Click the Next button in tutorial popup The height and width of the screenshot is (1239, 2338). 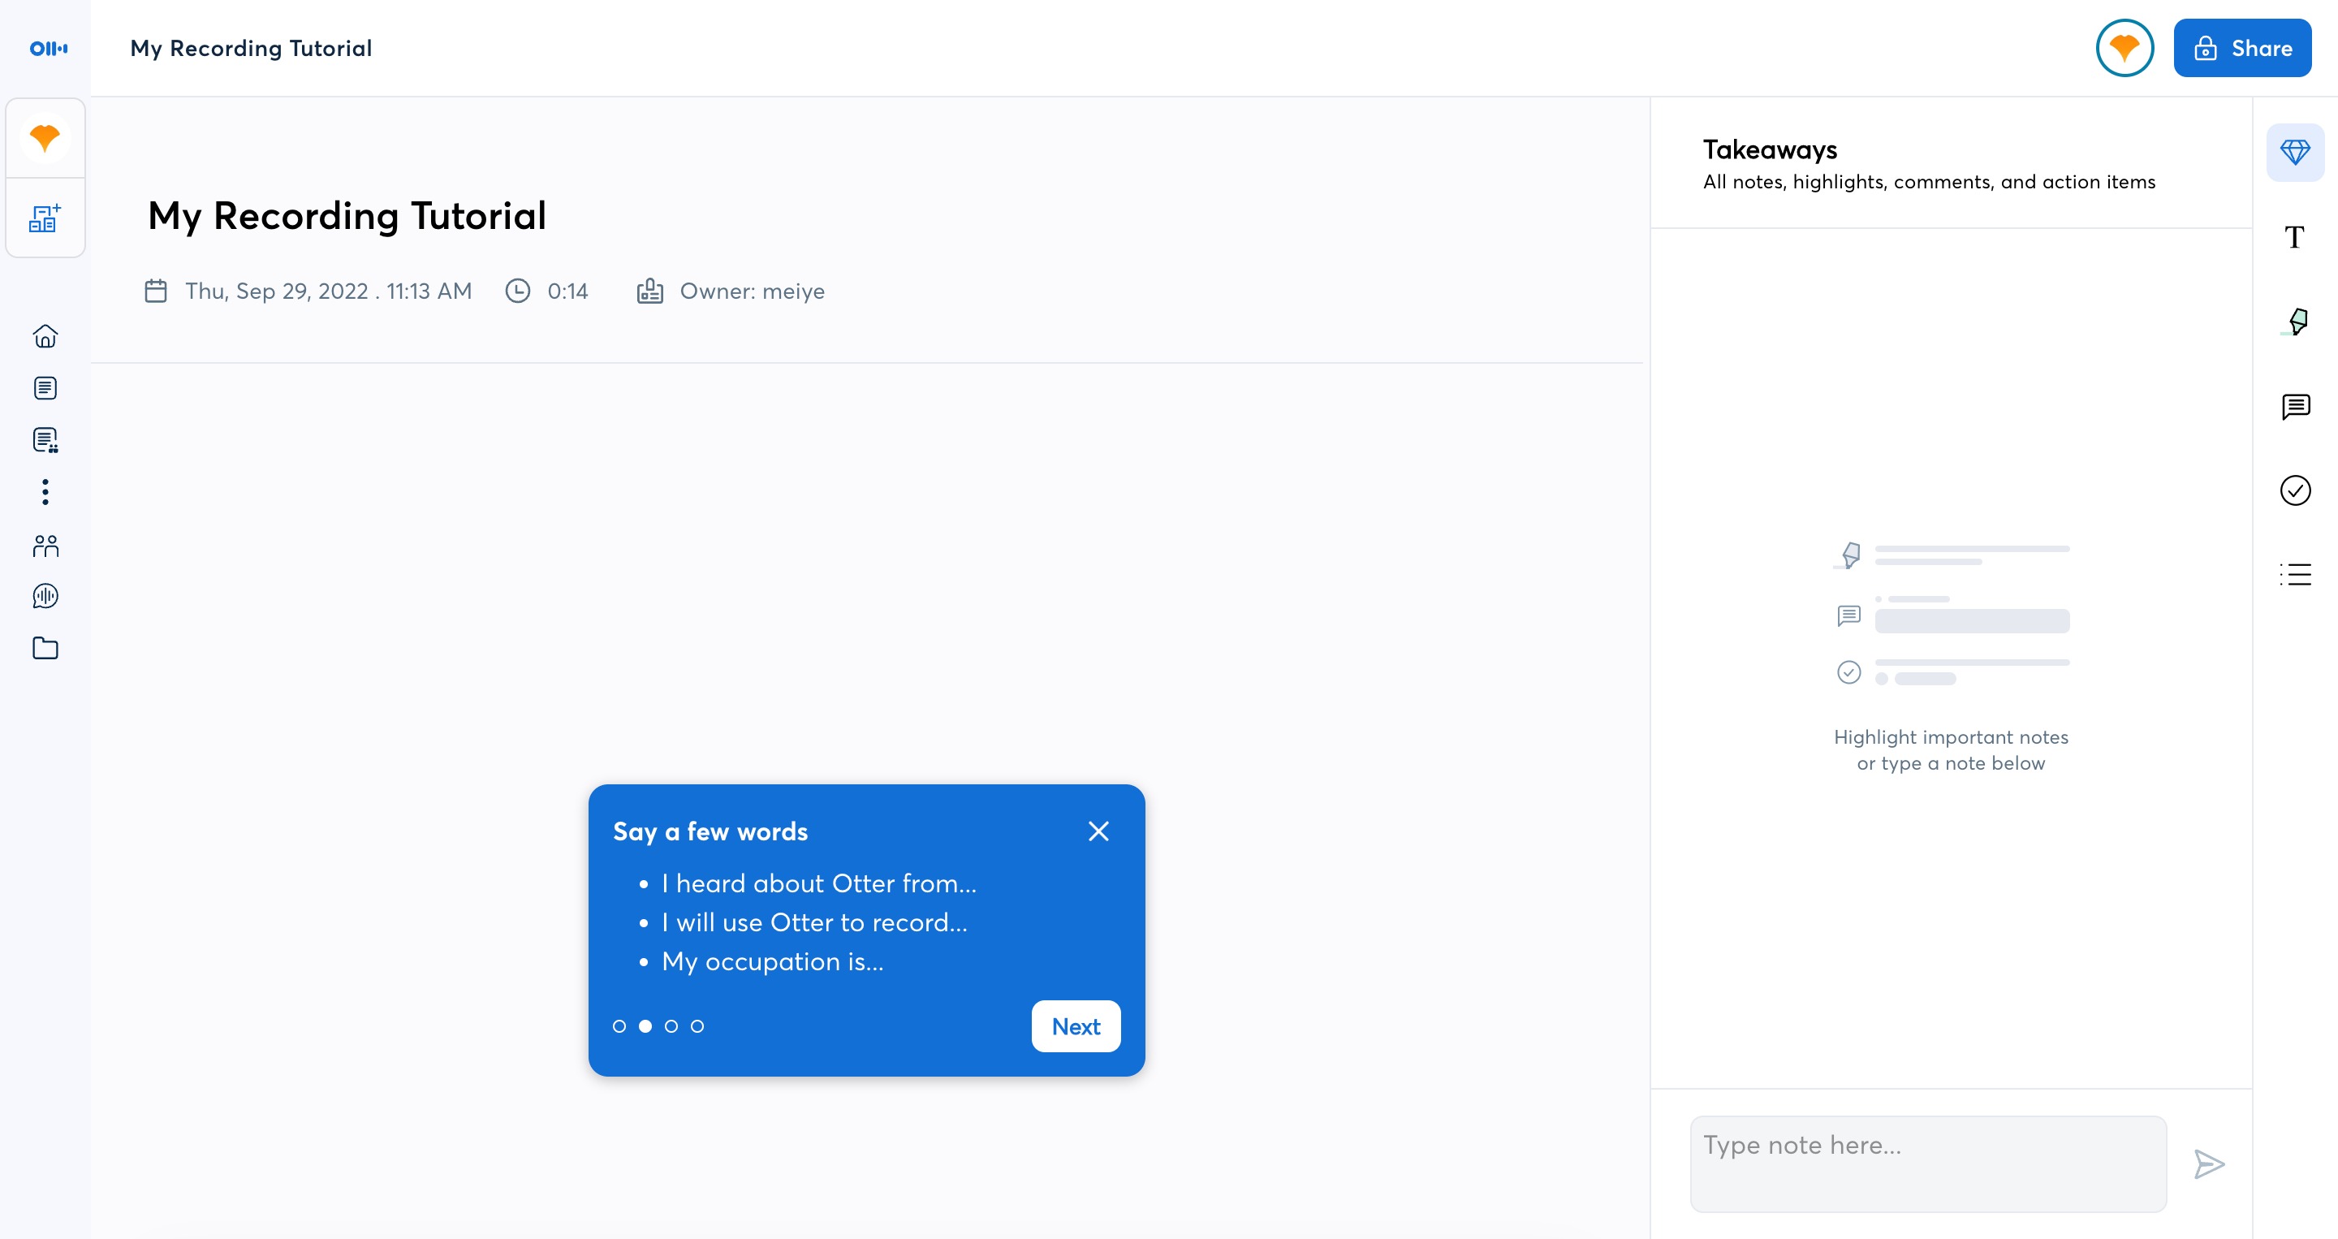point(1076,1026)
